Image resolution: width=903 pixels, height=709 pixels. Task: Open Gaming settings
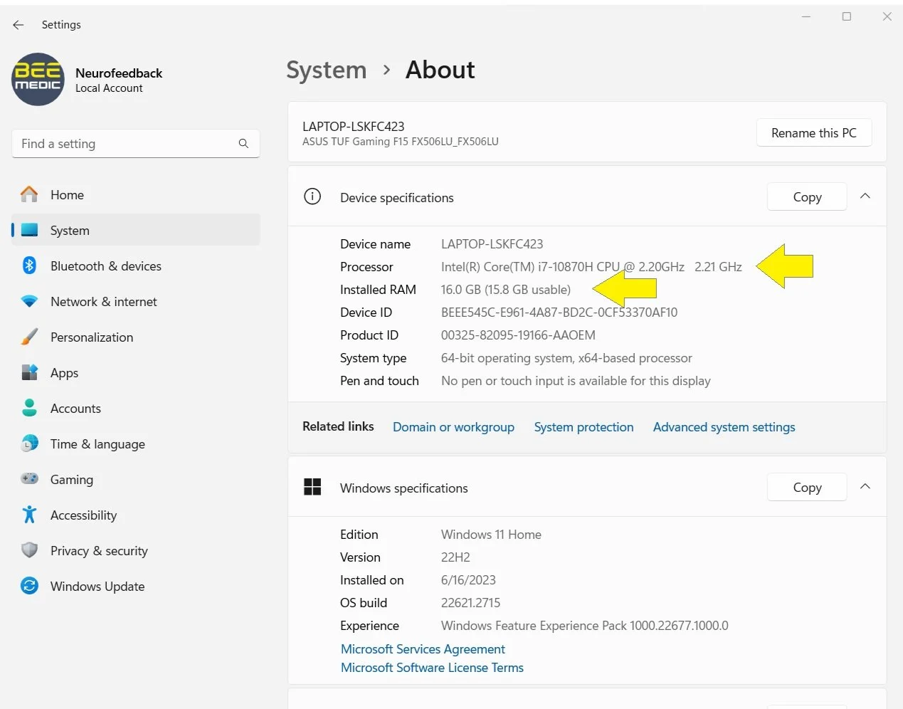point(135,479)
